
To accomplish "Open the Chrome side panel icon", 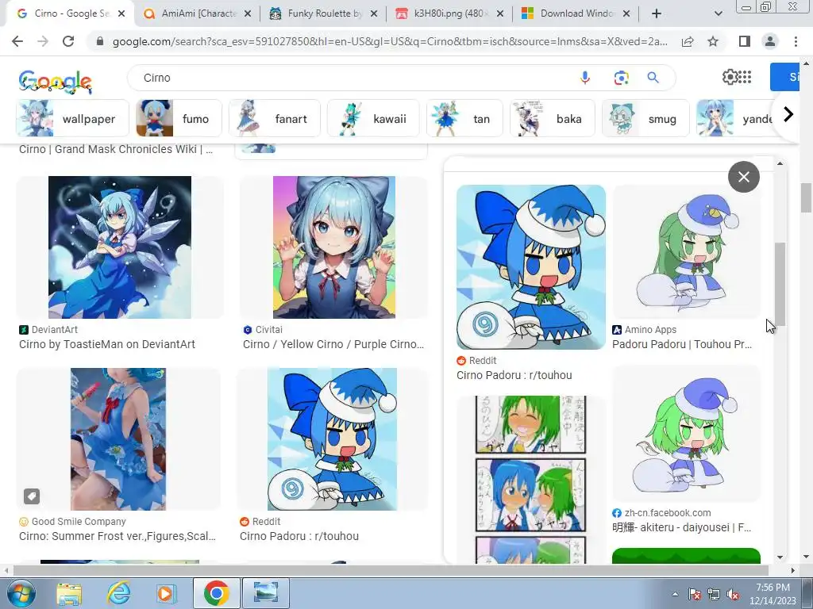I will point(745,41).
